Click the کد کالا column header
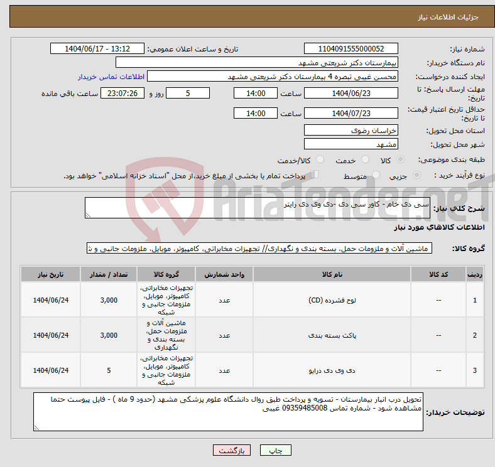This screenshot has width=495, height=467. tap(438, 274)
